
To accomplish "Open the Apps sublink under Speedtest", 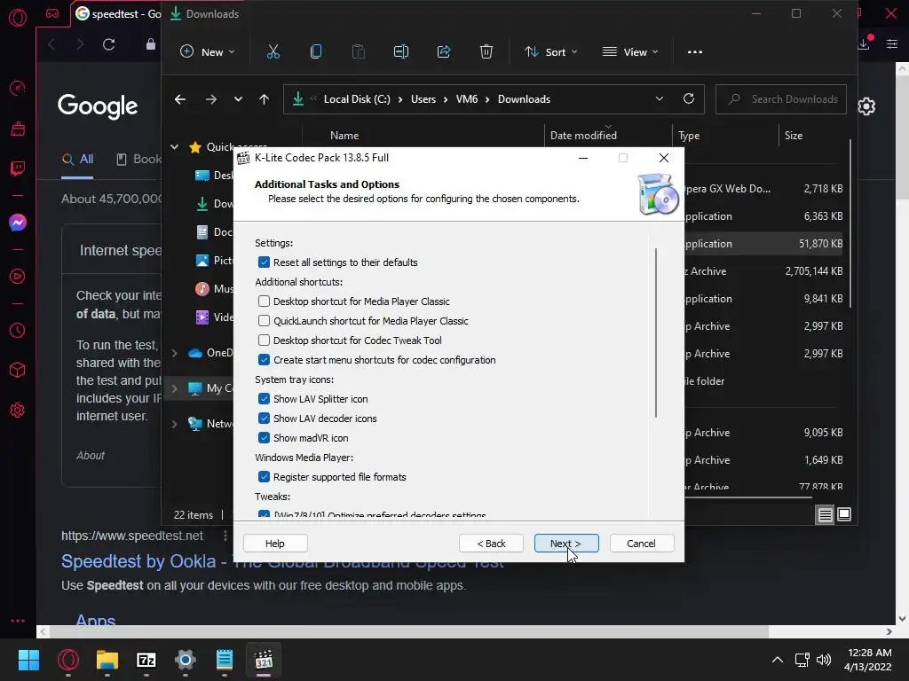I will pyautogui.click(x=96, y=620).
